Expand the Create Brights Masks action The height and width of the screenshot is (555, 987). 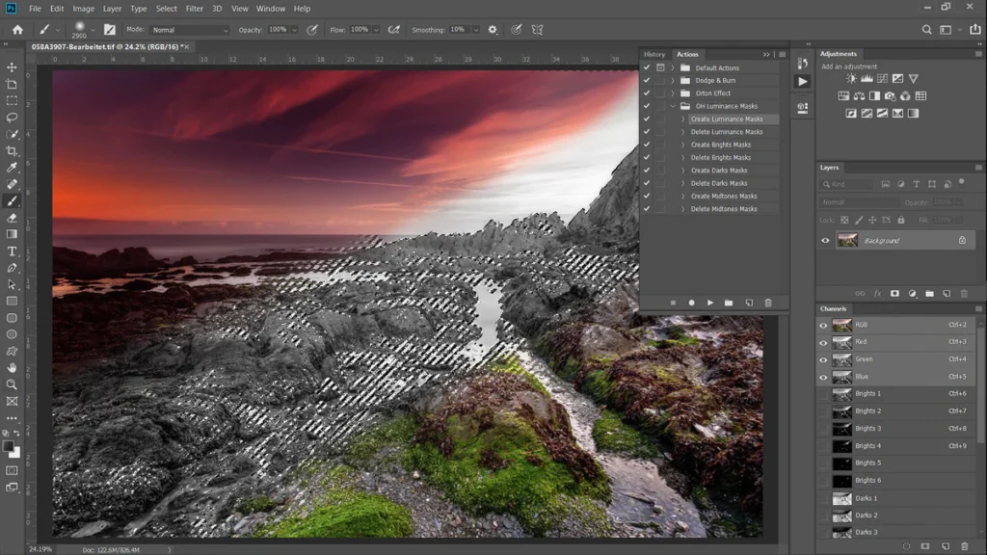(682, 145)
